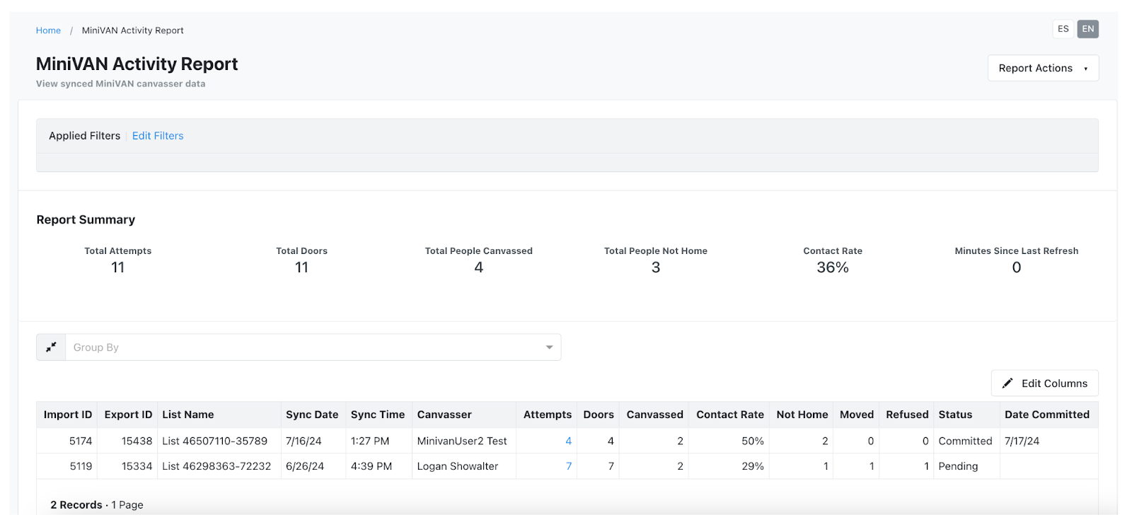Click the 36% Contact Rate summary value
The height and width of the screenshot is (527, 1132).
coord(833,267)
